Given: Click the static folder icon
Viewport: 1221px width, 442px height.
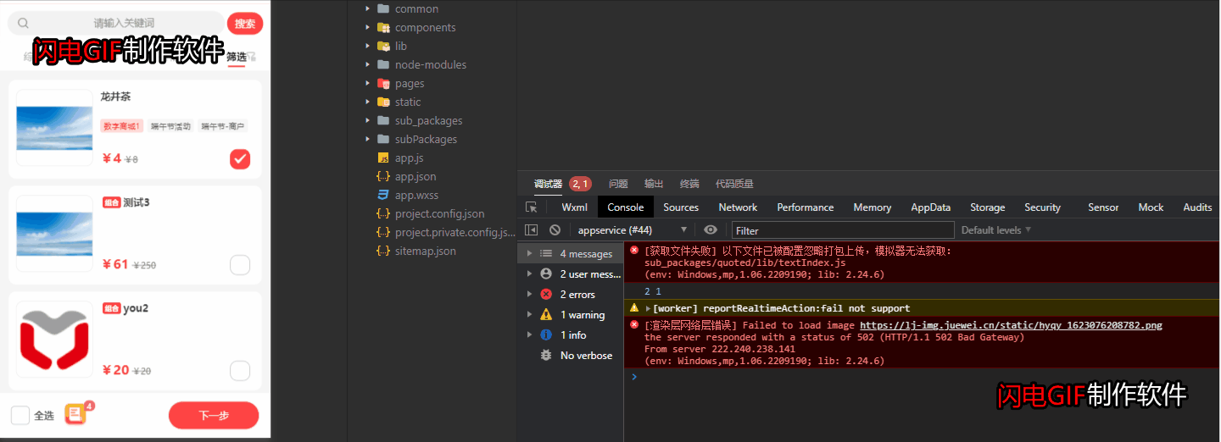Looking at the screenshot, I should tap(383, 102).
